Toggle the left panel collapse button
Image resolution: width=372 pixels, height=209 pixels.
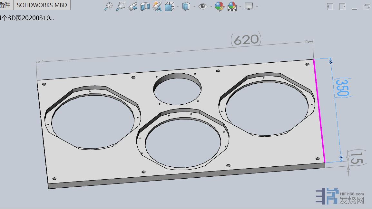click(330, 6)
